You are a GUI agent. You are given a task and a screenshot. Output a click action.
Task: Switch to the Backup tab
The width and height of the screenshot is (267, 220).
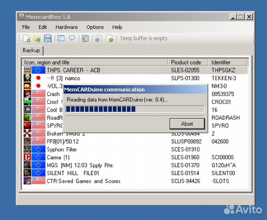click(31, 51)
